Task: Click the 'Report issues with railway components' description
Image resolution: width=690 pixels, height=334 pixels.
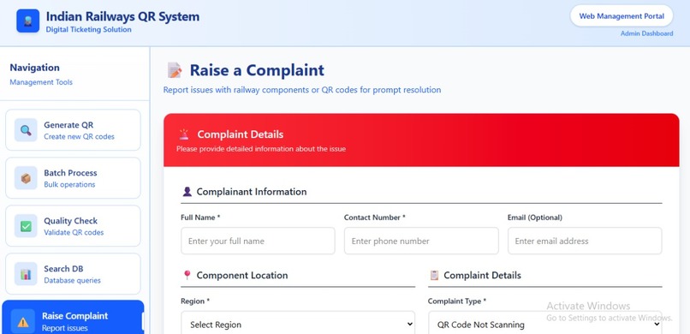Action: click(x=302, y=90)
